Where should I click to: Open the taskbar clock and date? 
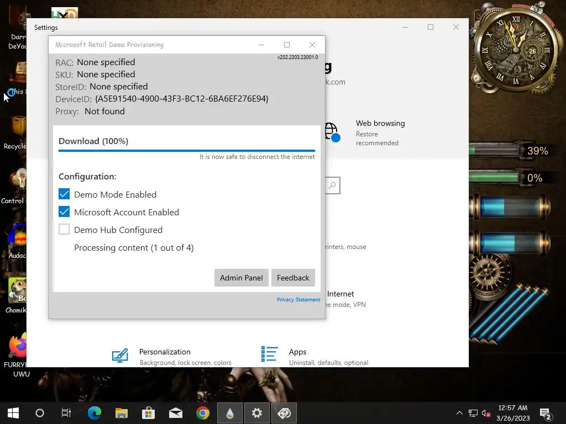(513, 413)
